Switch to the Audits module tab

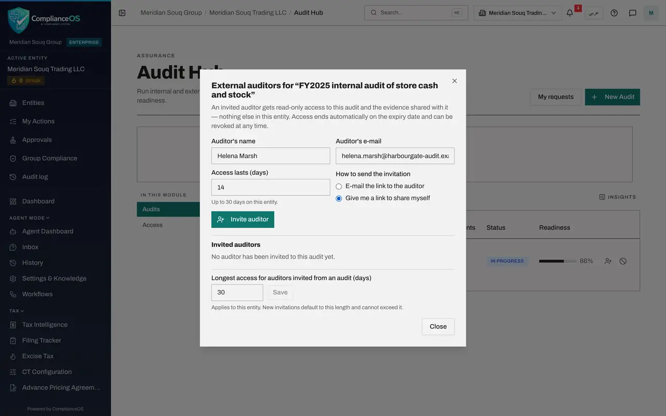pos(169,209)
